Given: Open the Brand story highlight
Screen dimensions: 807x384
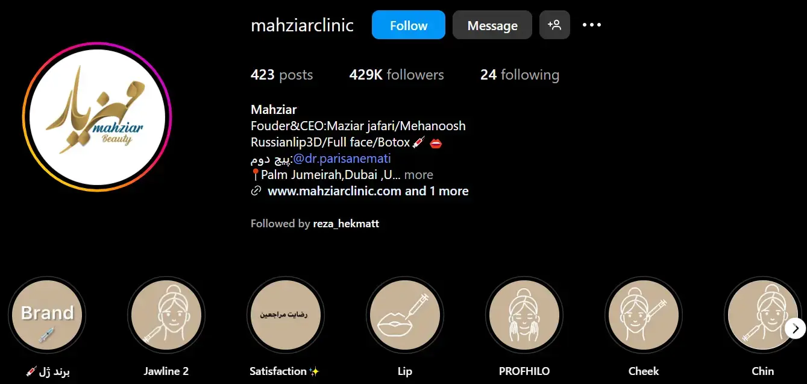Looking at the screenshot, I should [x=47, y=315].
